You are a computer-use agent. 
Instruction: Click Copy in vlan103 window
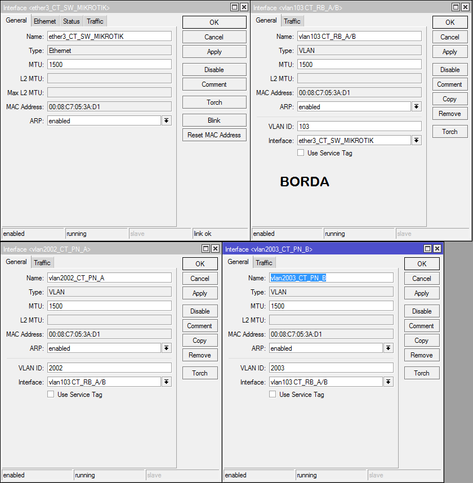coord(450,99)
